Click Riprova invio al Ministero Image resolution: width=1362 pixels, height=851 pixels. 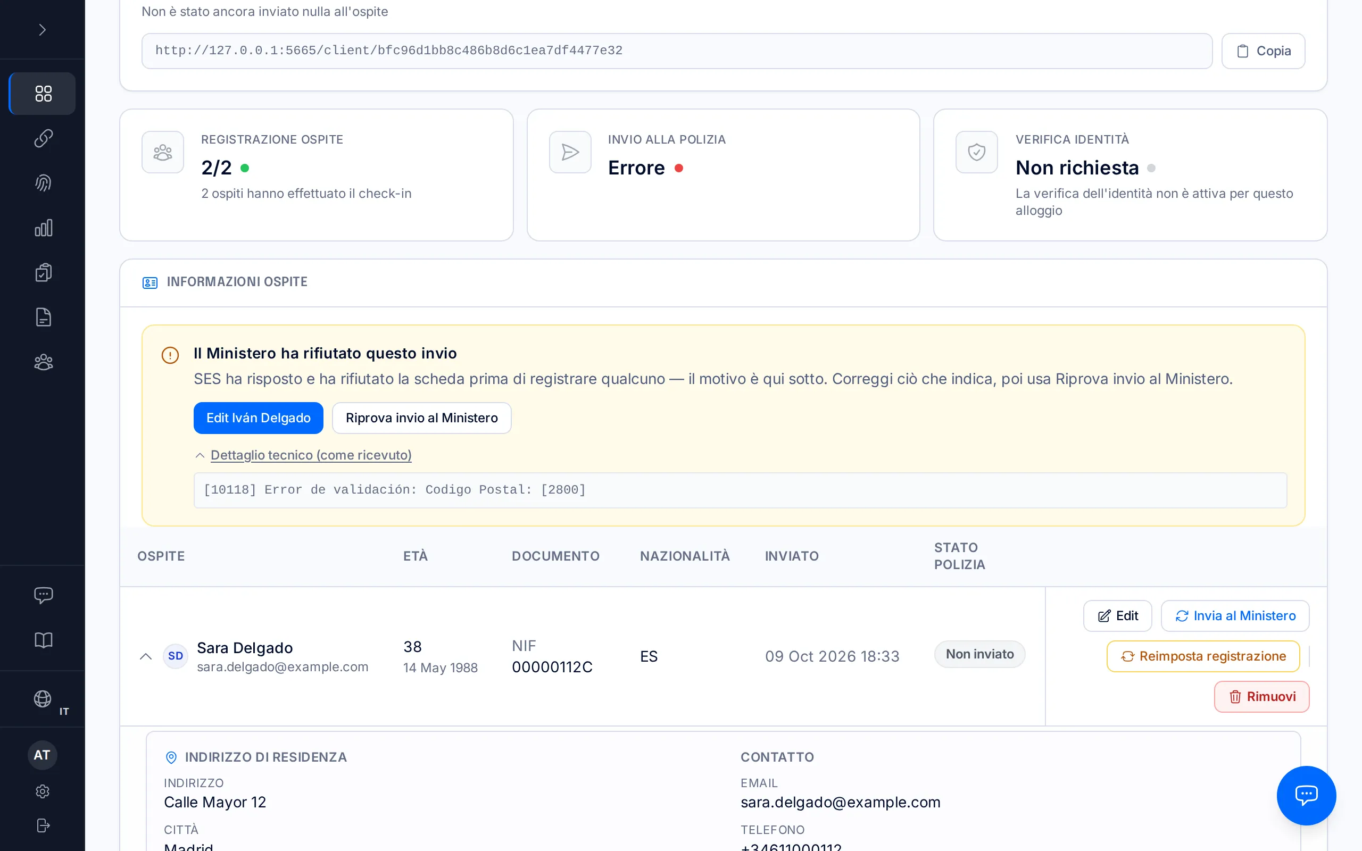coord(421,418)
